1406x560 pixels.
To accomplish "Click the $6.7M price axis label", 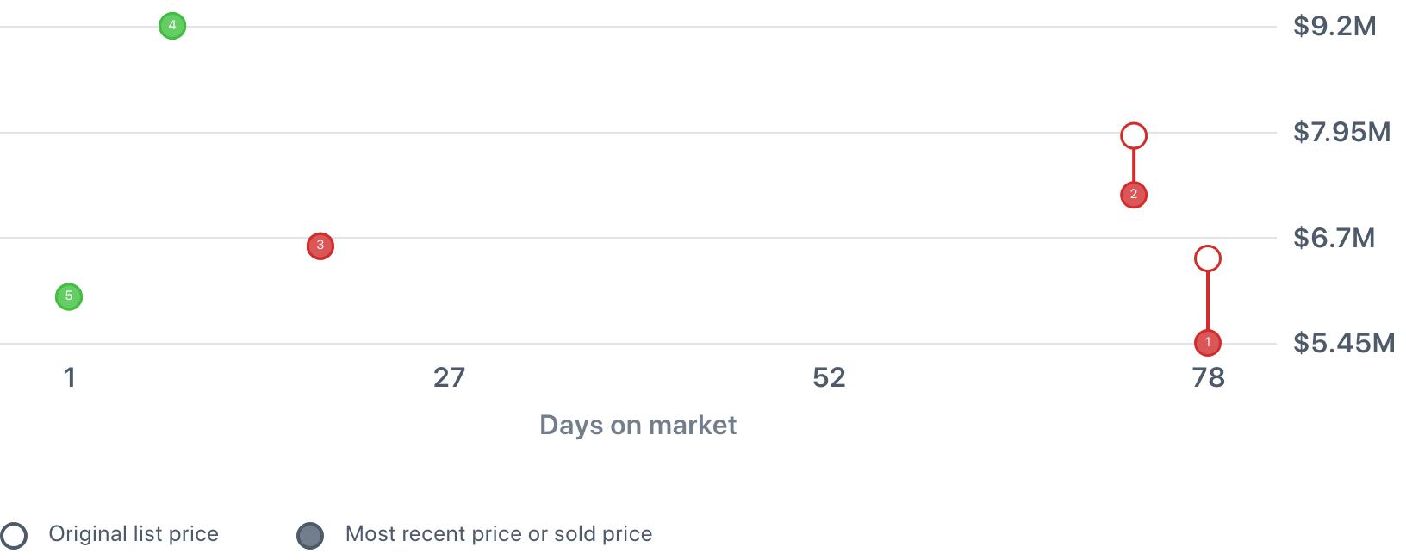I will click(x=1334, y=237).
